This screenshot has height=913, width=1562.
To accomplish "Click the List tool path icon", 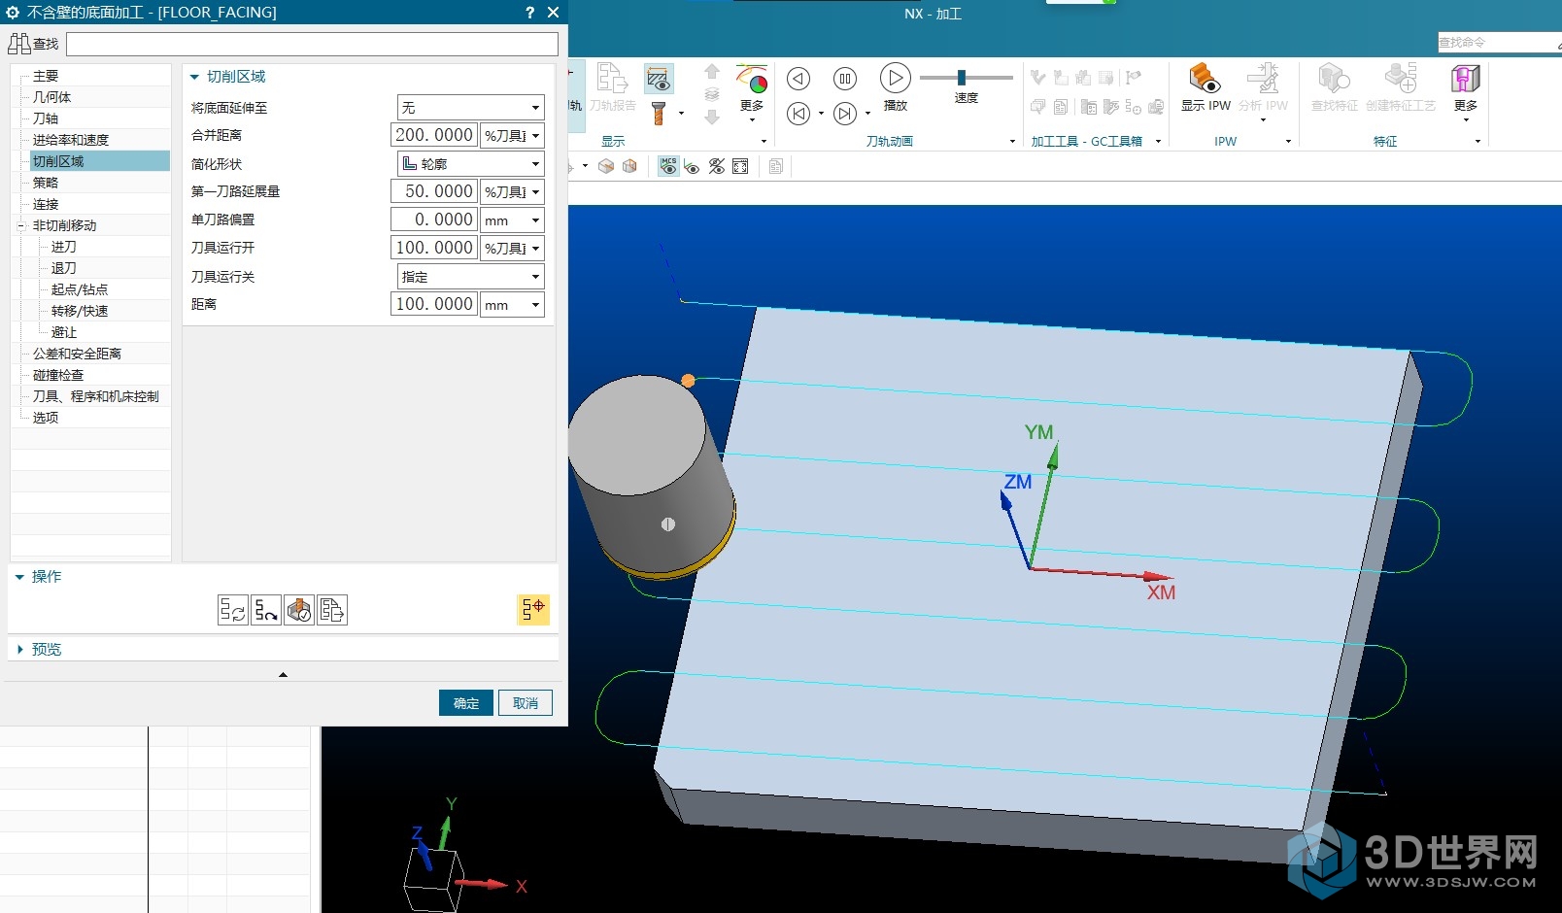I will click(332, 610).
